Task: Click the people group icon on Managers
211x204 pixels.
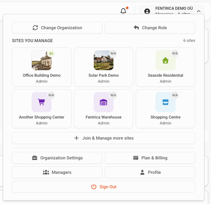Action: pos(46,172)
